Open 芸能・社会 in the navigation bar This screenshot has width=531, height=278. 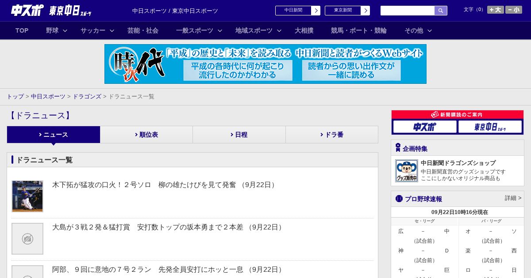point(143,30)
